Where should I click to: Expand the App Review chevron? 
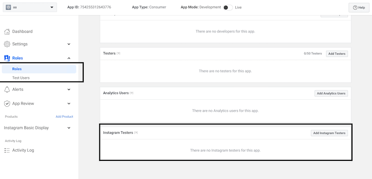[x=69, y=103]
